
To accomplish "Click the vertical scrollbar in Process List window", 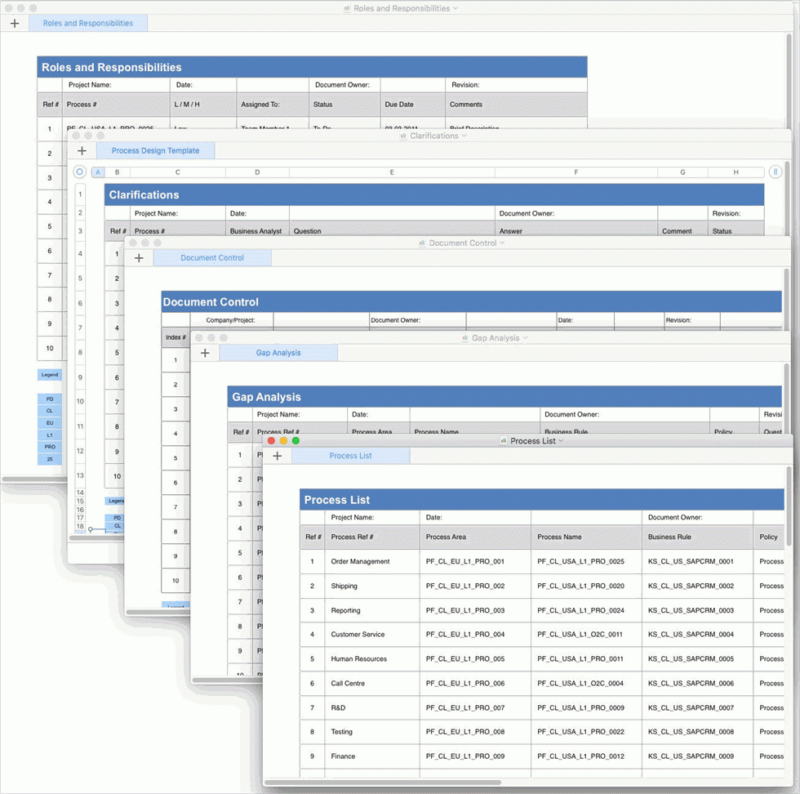I will tap(789, 506).
